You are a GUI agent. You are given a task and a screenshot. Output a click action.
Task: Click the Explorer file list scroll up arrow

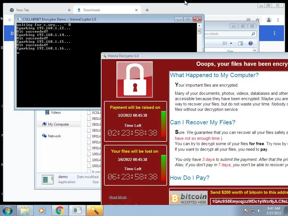(x=255, y=50)
